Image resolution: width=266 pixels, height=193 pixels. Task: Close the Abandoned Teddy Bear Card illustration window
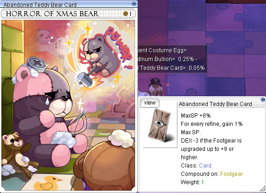pos(134,4)
